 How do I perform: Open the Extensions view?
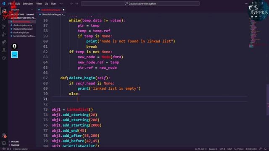4,42
